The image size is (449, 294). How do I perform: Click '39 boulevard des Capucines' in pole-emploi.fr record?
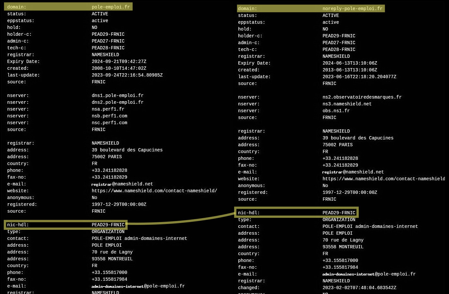coord(127,150)
